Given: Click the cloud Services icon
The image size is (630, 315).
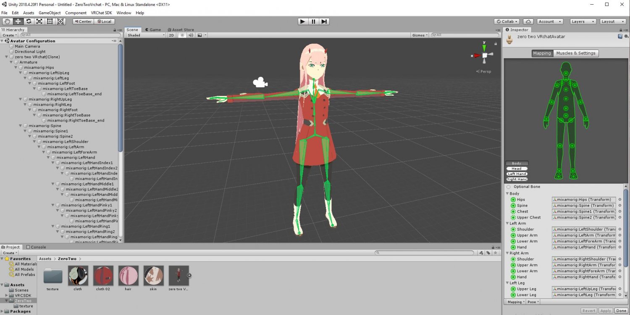Looking at the screenshot, I should 528,21.
